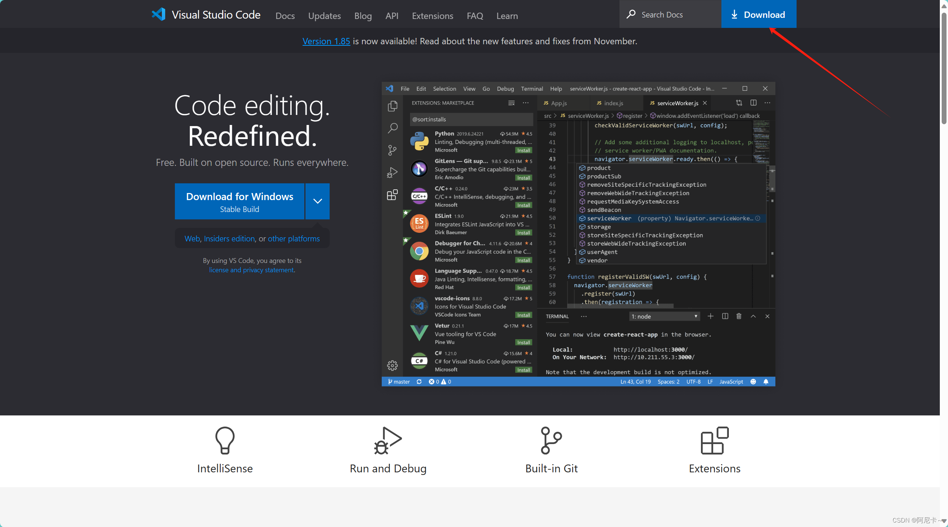This screenshot has height=527, width=948.
Task: Click the IntelliSense lightbulb icon
Action: click(x=225, y=440)
